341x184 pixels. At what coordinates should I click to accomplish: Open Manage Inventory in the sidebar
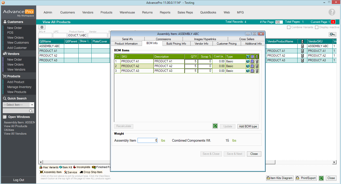pyautogui.click(x=19, y=87)
